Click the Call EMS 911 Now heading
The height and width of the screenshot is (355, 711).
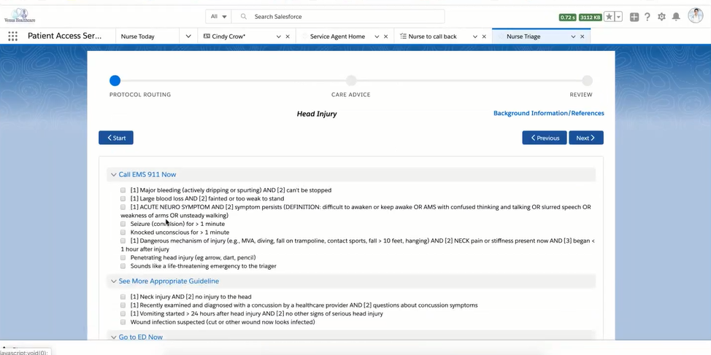[x=147, y=175]
